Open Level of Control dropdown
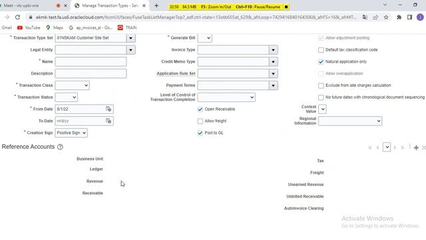The width and height of the screenshot is (426, 240). click(226, 97)
